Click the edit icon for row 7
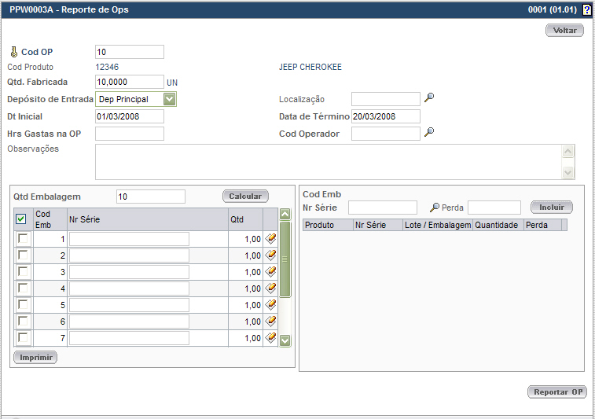The image size is (595, 419). (270, 337)
